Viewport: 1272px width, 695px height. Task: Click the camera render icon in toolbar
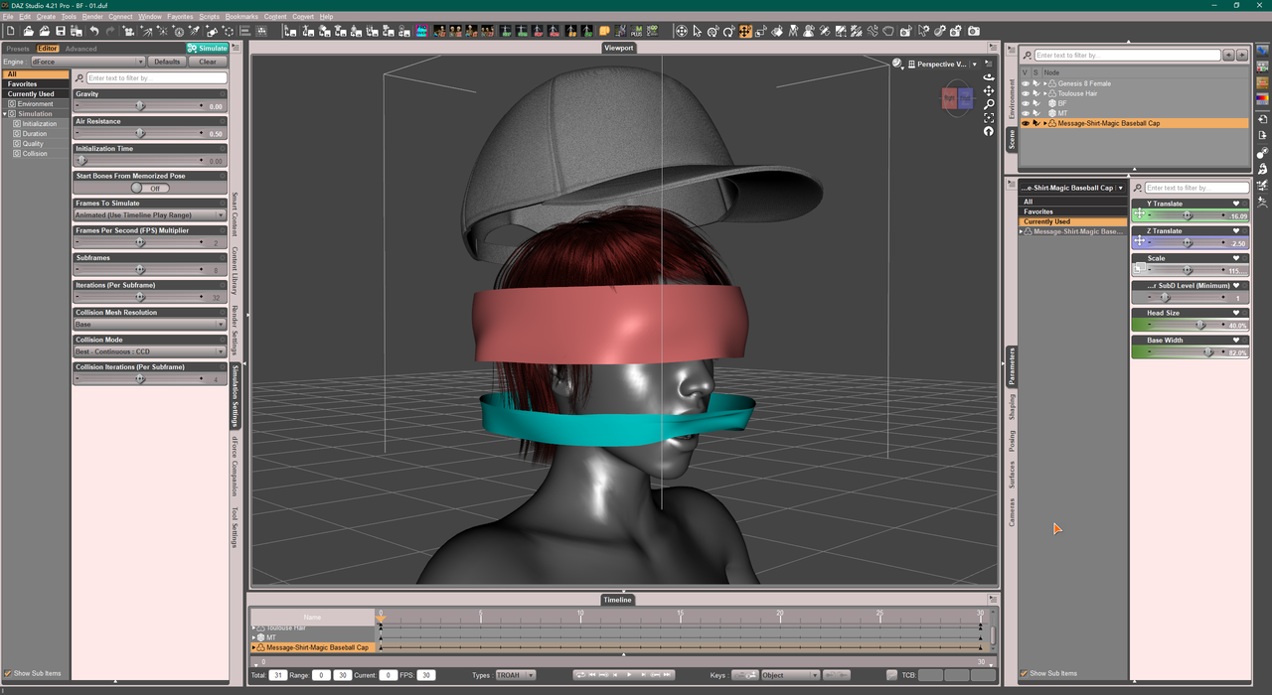point(974,32)
